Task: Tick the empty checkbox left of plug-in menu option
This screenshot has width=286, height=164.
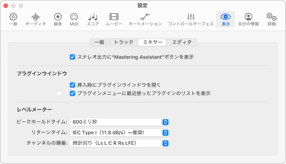Action: click(59, 93)
